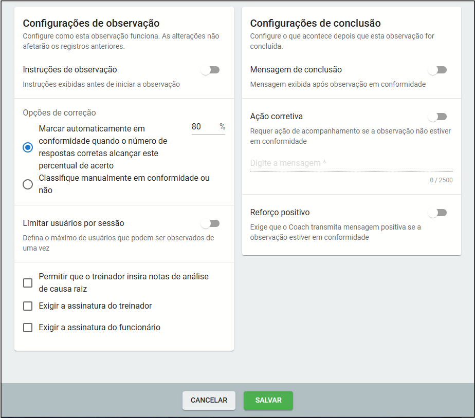Image resolution: width=475 pixels, height=418 pixels.
Task: Click the Configurações de conclusão heading
Action: [315, 23]
